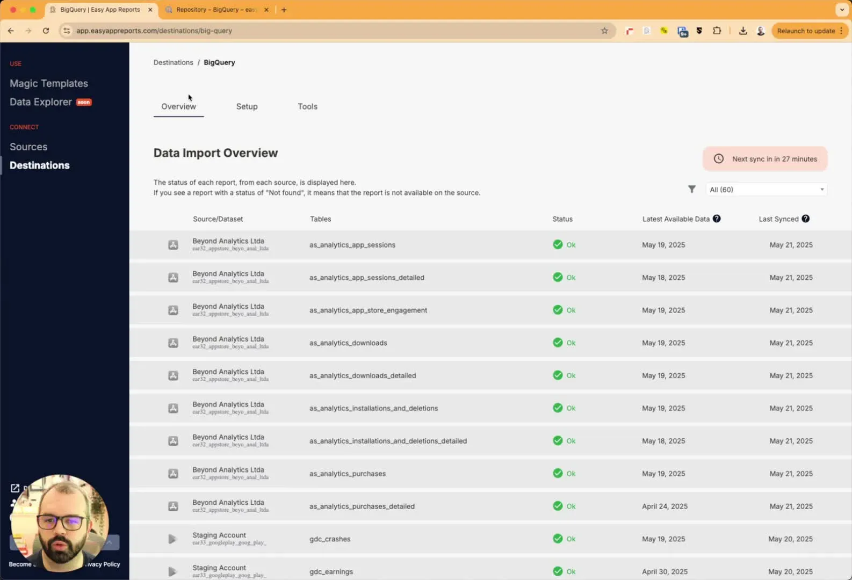Click the April 30, 2025 latest data cell

[665, 571]
